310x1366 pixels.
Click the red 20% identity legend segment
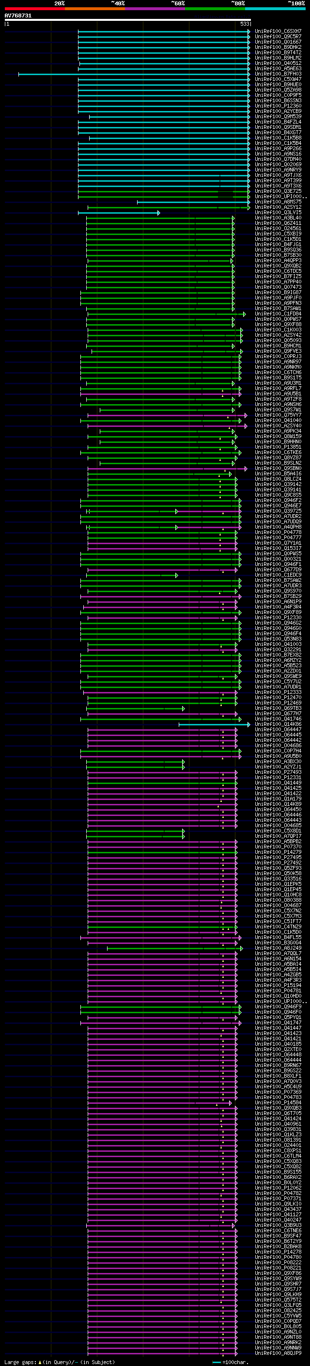click(x=34, y=9)
